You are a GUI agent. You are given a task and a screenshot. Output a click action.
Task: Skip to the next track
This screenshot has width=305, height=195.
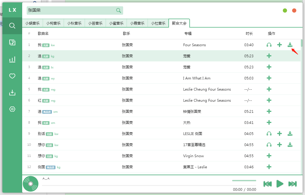click(x=292, y=184)
